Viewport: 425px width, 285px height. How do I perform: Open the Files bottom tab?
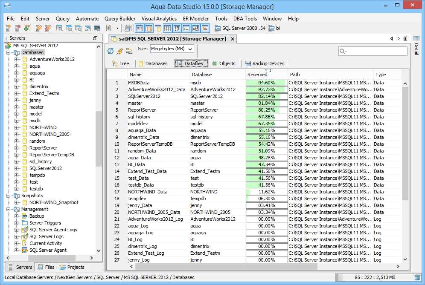pos(47,267)
